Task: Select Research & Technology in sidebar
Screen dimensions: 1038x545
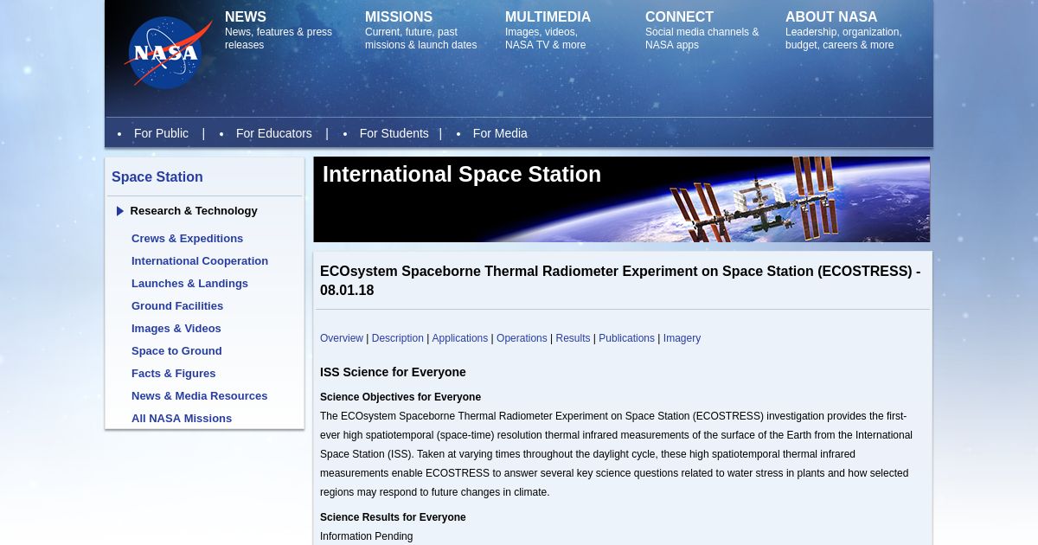Action: [194, 211]
